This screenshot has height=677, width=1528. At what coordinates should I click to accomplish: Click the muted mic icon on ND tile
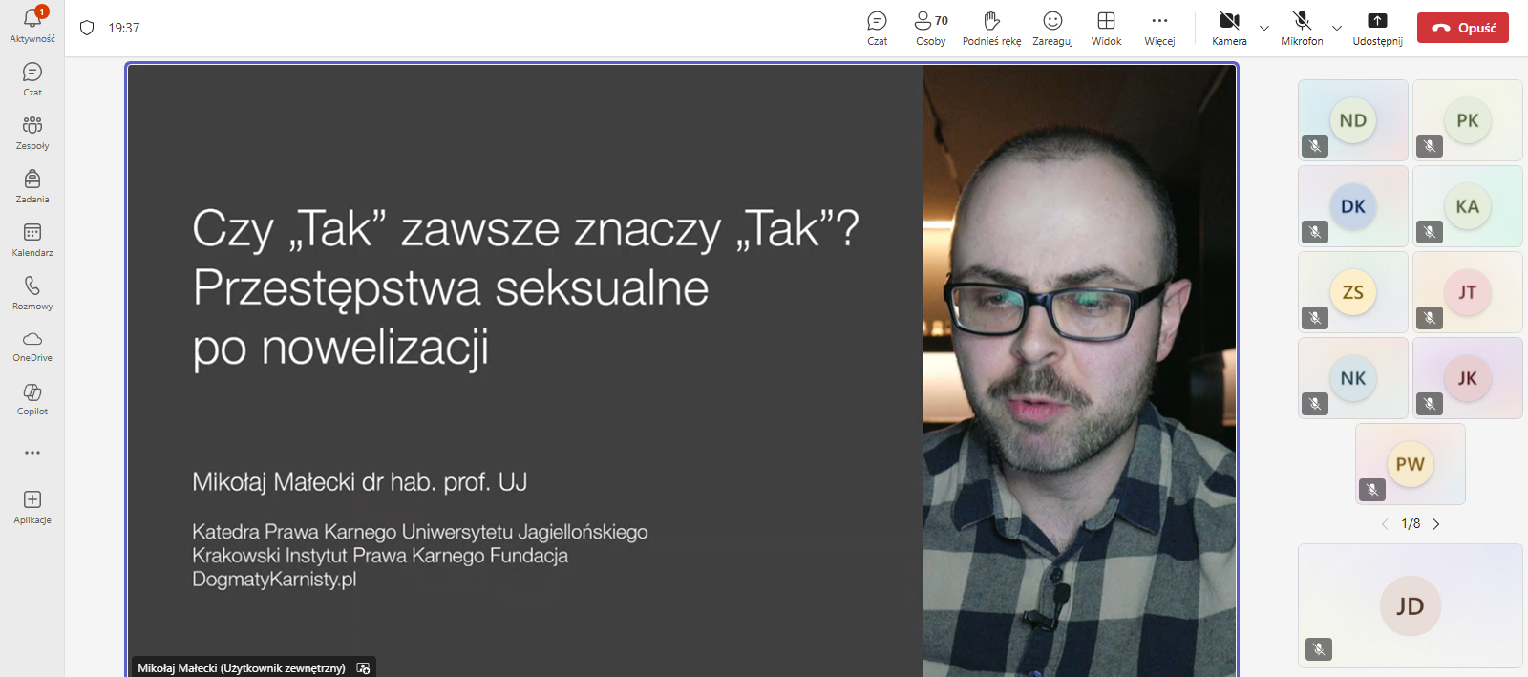pyautogui.click(x=1315, y=146)
